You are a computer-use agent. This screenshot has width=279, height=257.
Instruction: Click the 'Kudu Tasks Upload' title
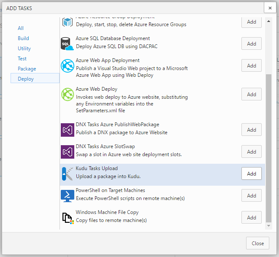(97, 168)
